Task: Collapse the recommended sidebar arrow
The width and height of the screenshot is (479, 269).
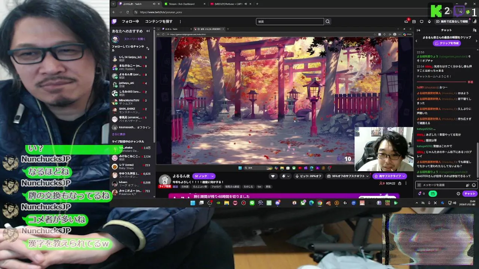Action: 148,31
